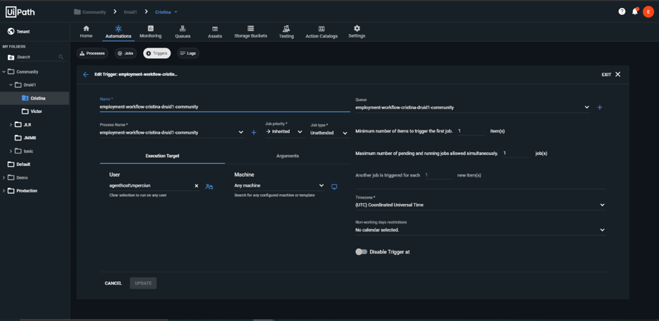Open the Cristina breadcrumb dropdown
Image resolution: width=659 pixels, height=321 pixels.
coord(167,12)
